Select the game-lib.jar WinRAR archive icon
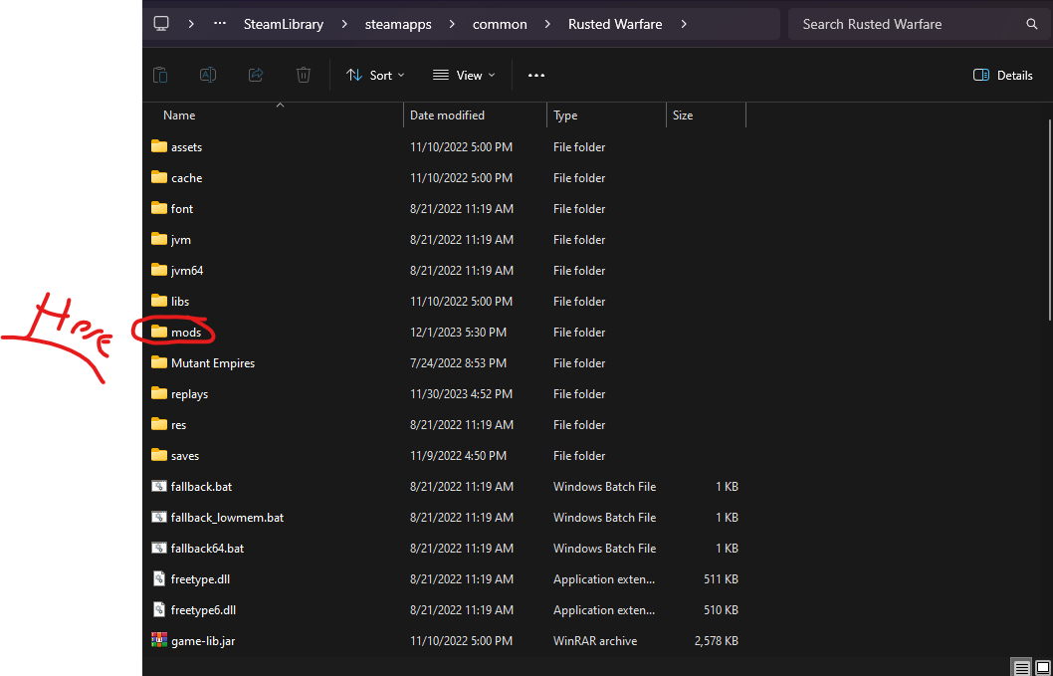Screen dimensions: 1053x676 (159, 640)
